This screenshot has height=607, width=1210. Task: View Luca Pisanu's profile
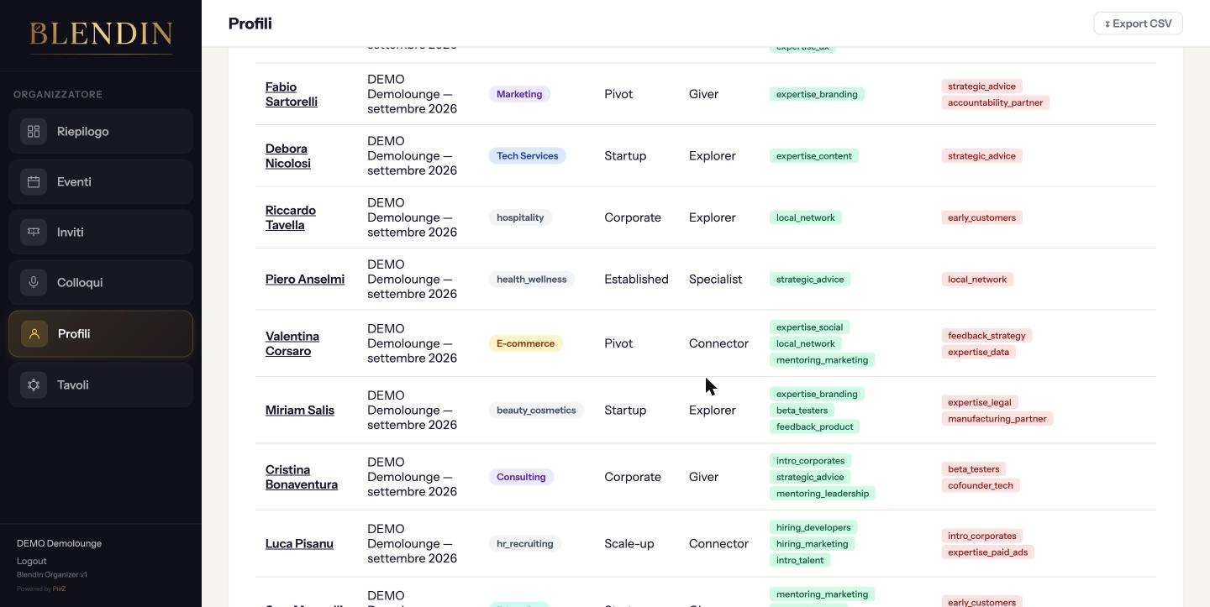[299, 544]
